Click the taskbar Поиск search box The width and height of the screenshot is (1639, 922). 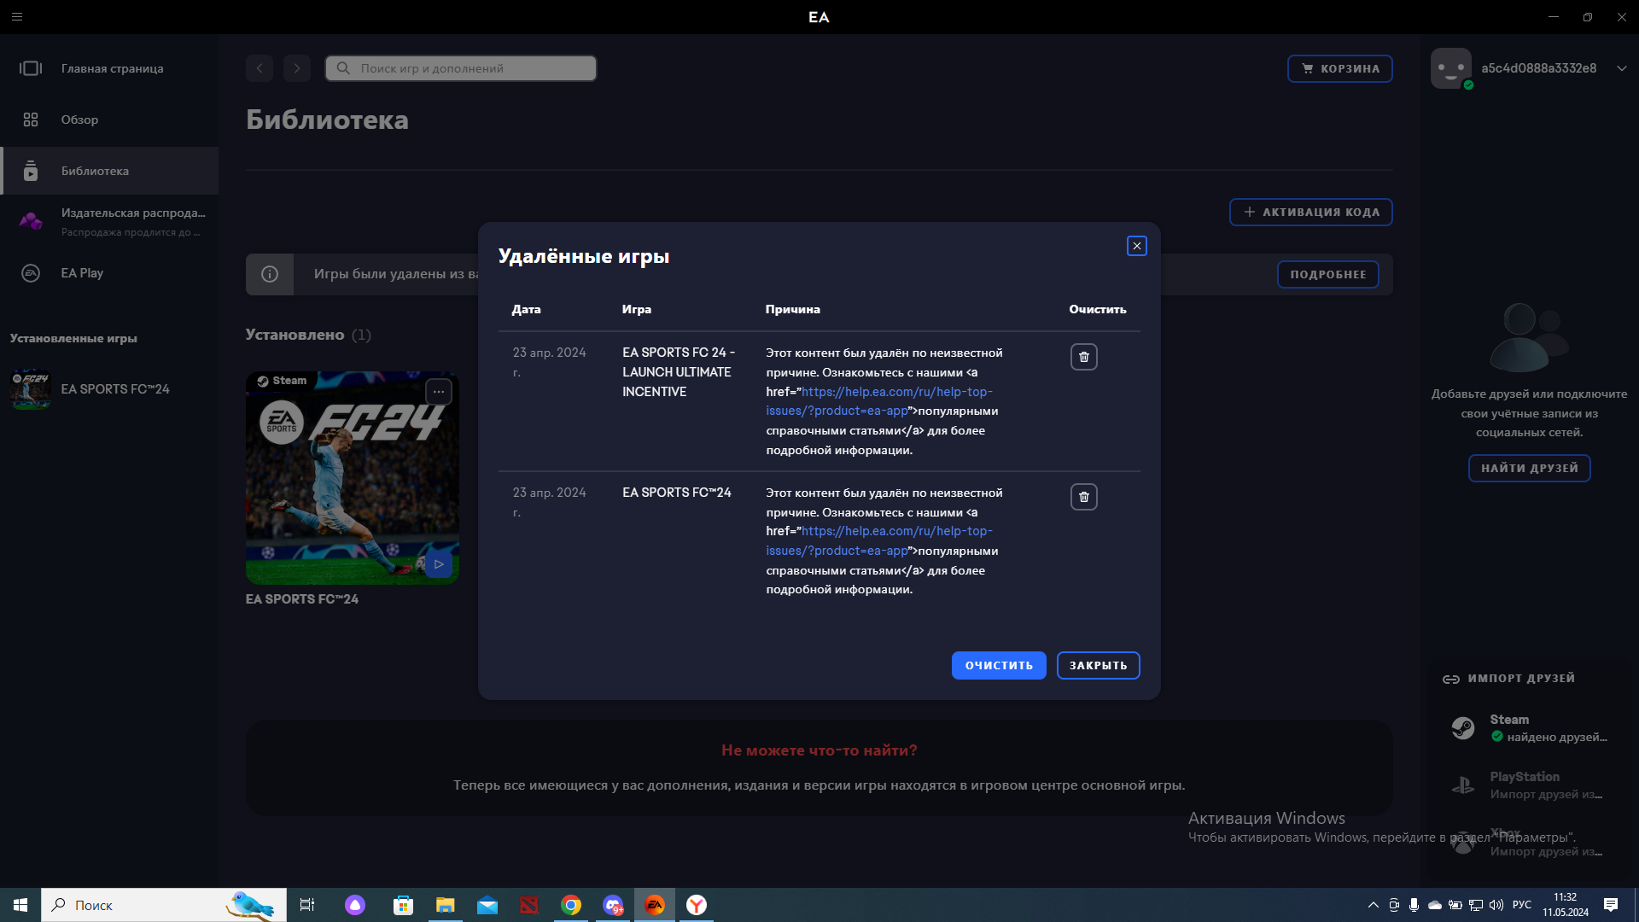tap(164, 905)
